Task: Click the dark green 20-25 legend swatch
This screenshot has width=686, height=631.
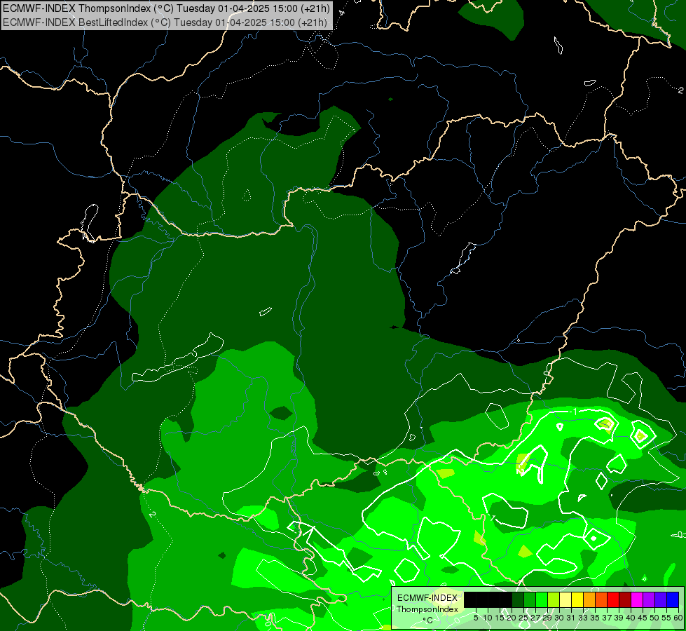Action: (x=518, y=600)
